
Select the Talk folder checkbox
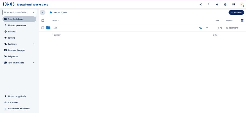(x=43, y=28)
